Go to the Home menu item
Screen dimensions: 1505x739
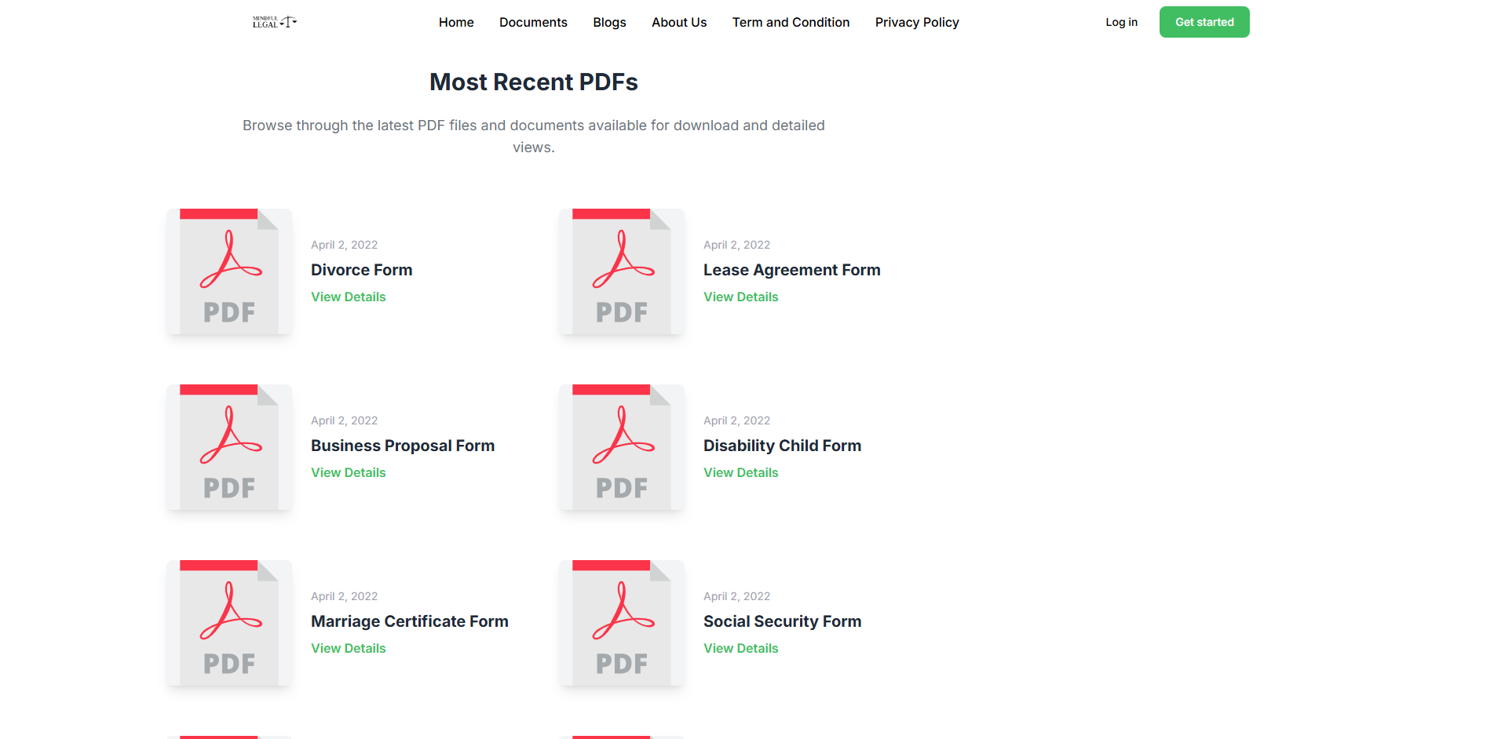456,22
